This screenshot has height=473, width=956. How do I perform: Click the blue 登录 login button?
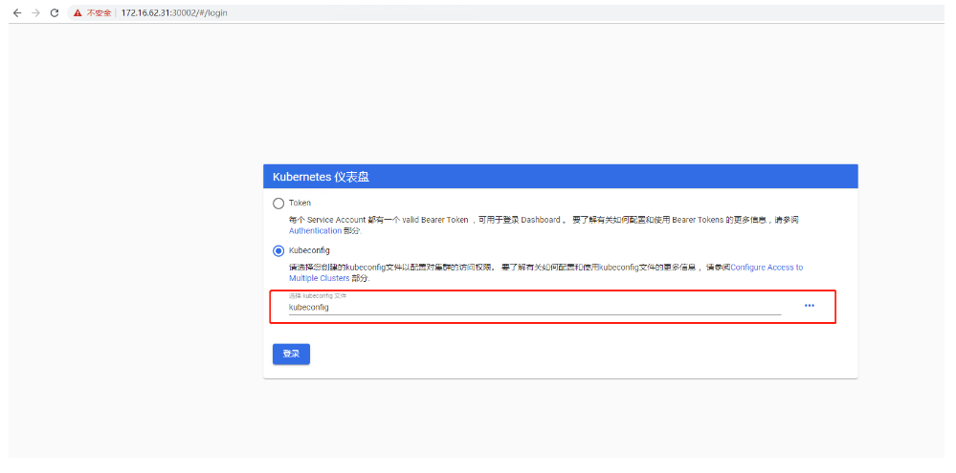[x=292, y=355]
